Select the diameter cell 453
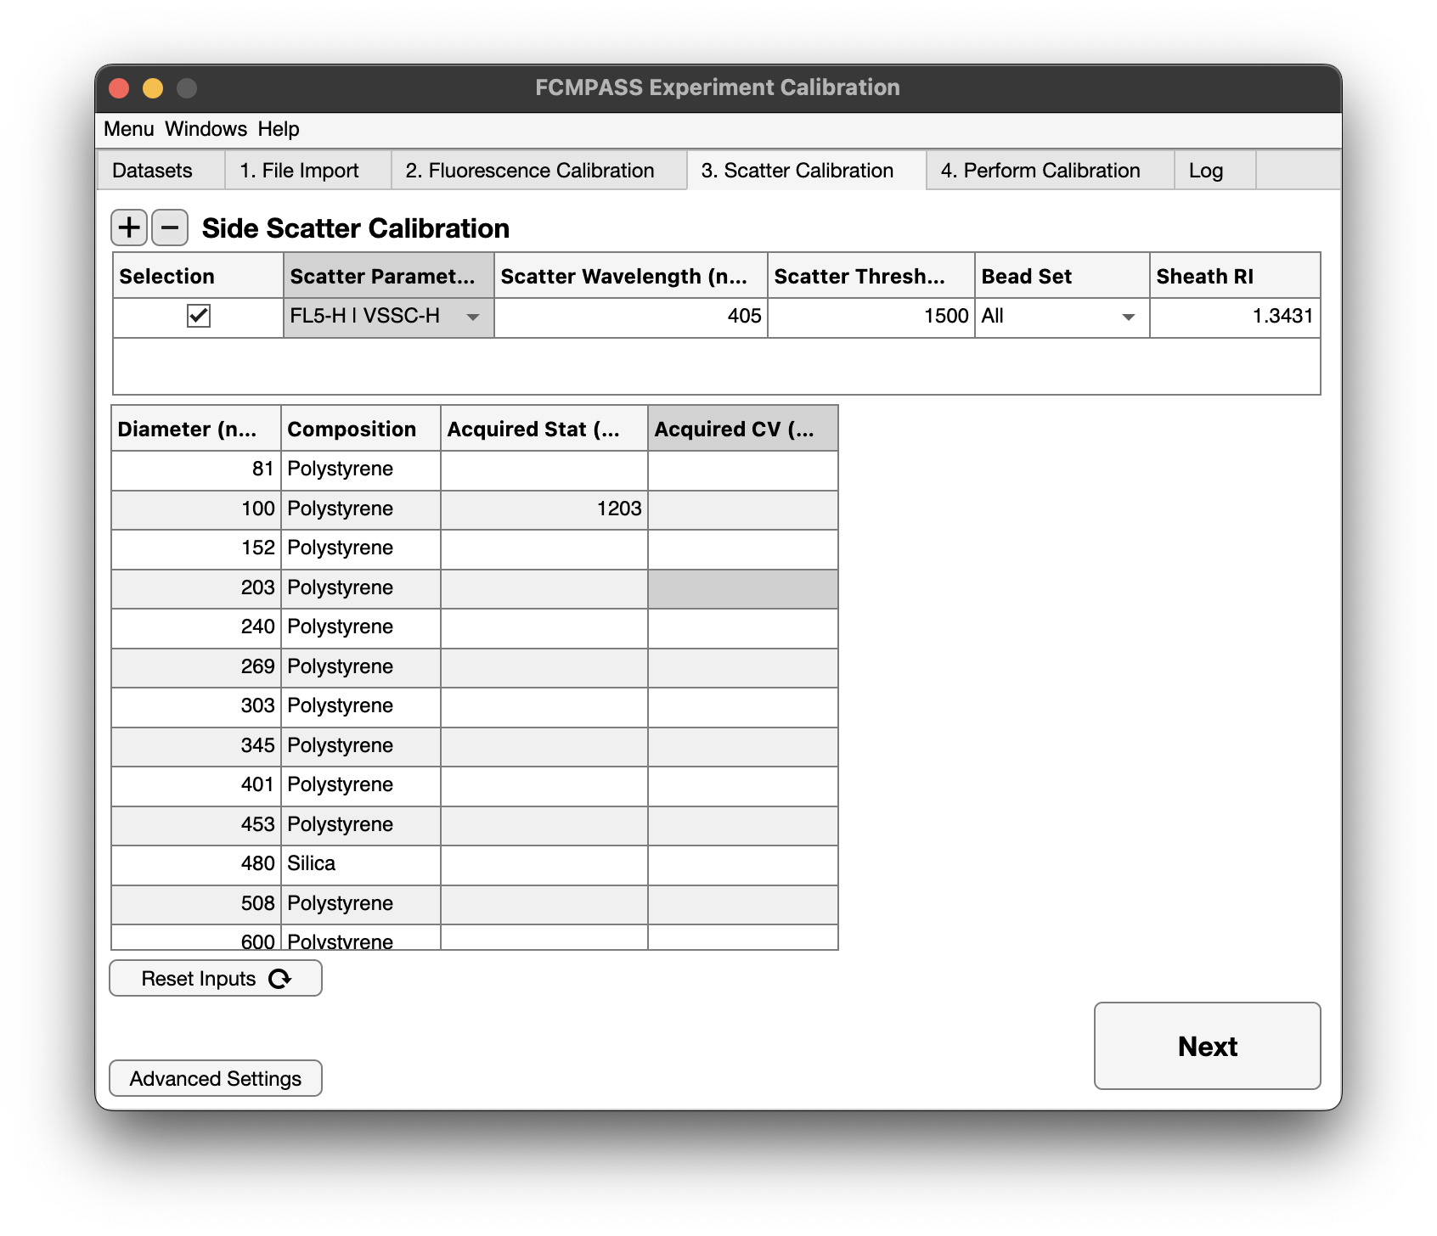Image resolution: width=1437 pixels, height=1236 pixels. pyautogui.click(x=195, y=824)
